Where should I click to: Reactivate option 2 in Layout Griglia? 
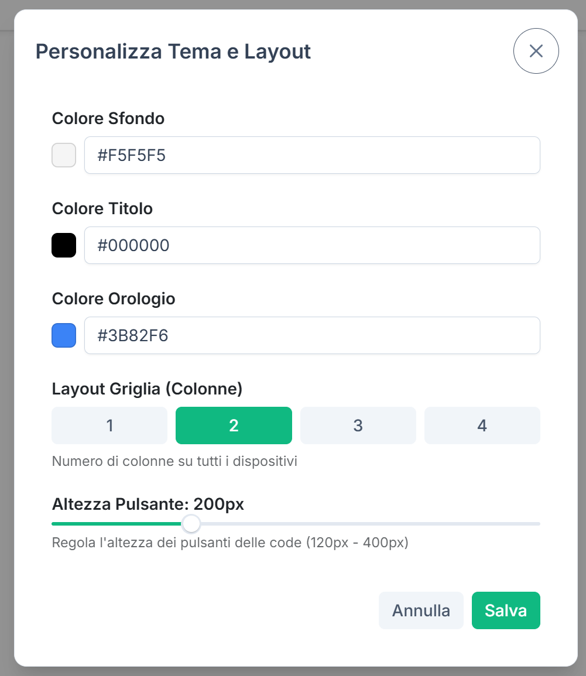(234, 425)
